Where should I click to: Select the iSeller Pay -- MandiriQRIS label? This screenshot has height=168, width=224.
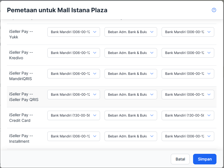click(x=21, y=76)
